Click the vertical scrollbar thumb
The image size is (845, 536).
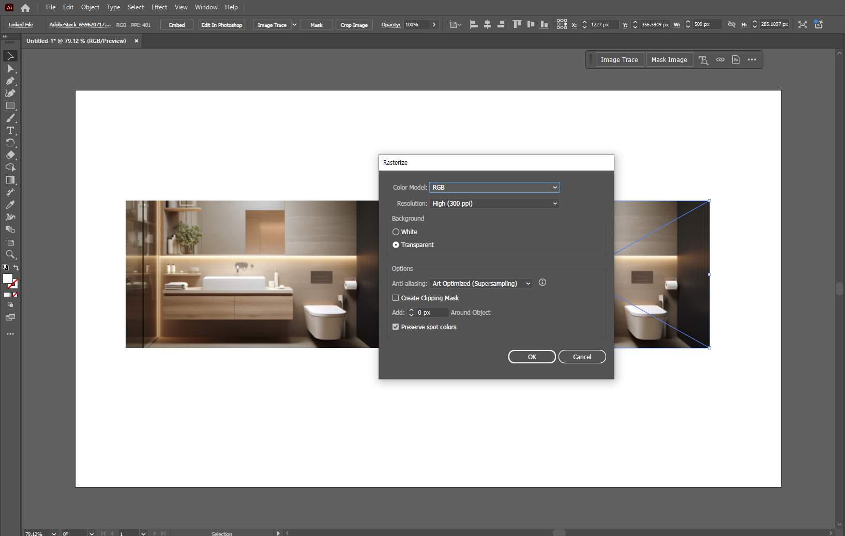point(839,288)
